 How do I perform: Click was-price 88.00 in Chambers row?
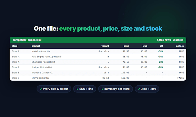point(144,62)
